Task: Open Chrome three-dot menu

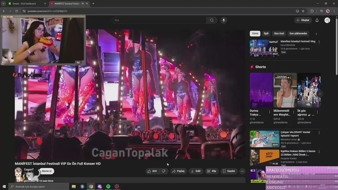Action: [x=334, y=11]
